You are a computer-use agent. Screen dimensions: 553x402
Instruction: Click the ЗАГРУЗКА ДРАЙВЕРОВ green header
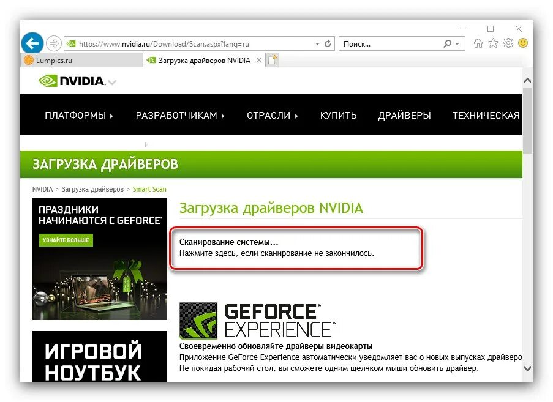271,164
